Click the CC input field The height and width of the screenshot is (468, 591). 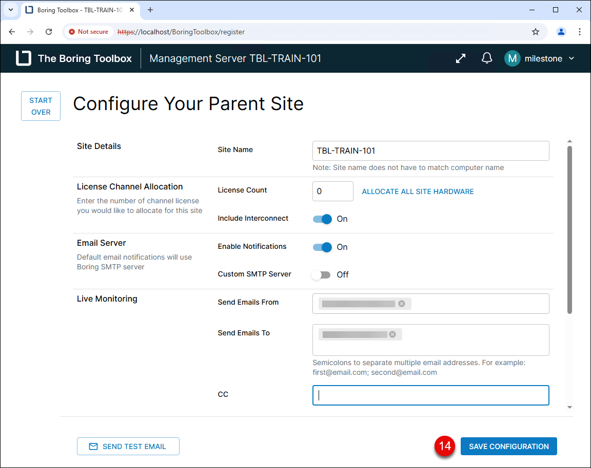pyautogui.click(x=431, y=395)
